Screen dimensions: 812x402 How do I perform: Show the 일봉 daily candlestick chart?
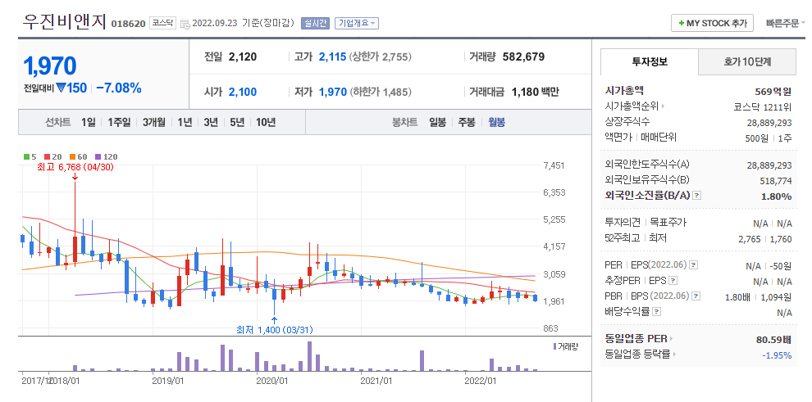click(438, 123)
